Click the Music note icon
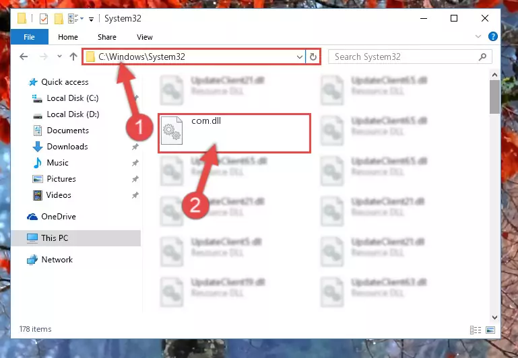Image resolution: width=518 pixels, height=358 pixels. click(x=38, y=163)
